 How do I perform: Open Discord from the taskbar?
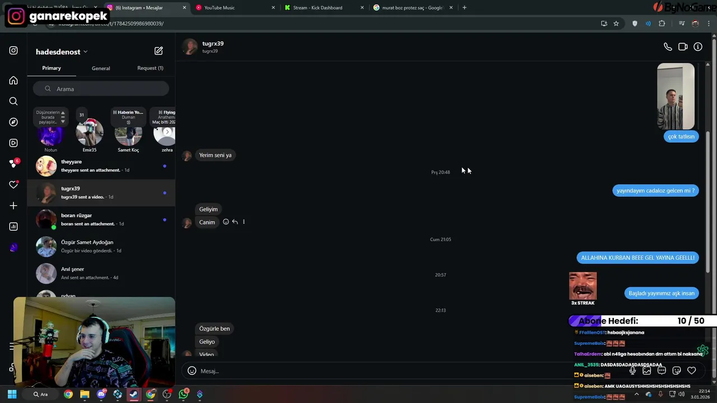tap(101, 394)
